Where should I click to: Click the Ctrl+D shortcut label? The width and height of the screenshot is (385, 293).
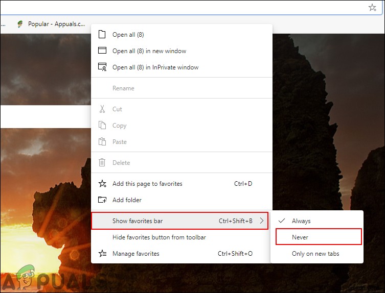pos(243,184)
